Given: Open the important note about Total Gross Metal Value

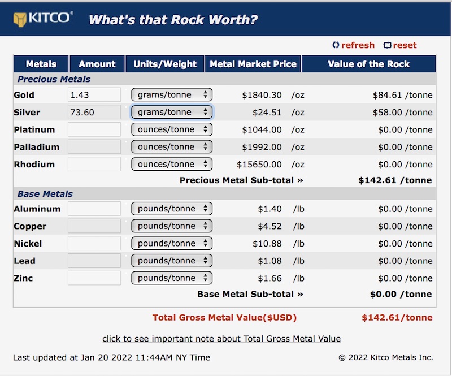Looking at the screenshot, I should click(221, 339).
